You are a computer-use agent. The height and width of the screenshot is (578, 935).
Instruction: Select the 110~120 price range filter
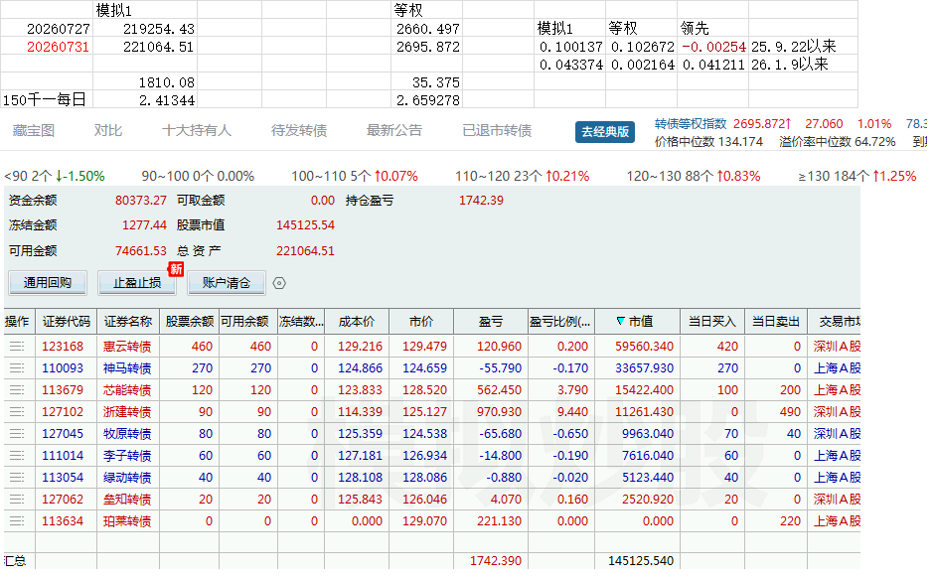[x=523, y=177]
